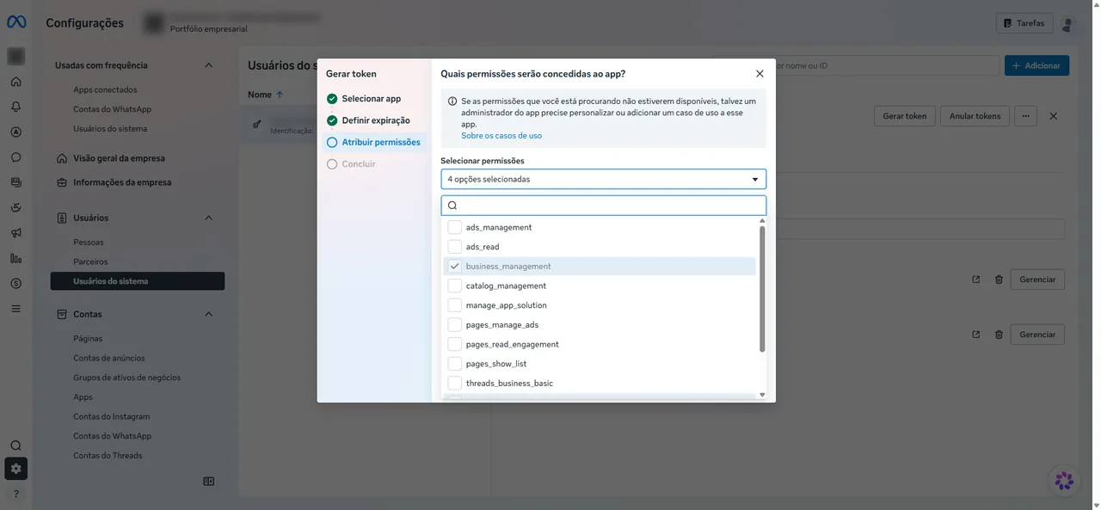This screenshot has height=510, width=1101.
Task: Focus the permissions search field
Action: (603, 206)
